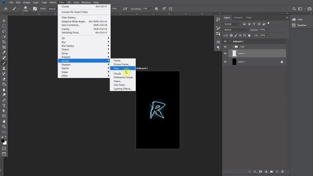The width and height of the screenshot is (313, 176).
Task: Click the foreground color swatch
Action: [2, 141]
